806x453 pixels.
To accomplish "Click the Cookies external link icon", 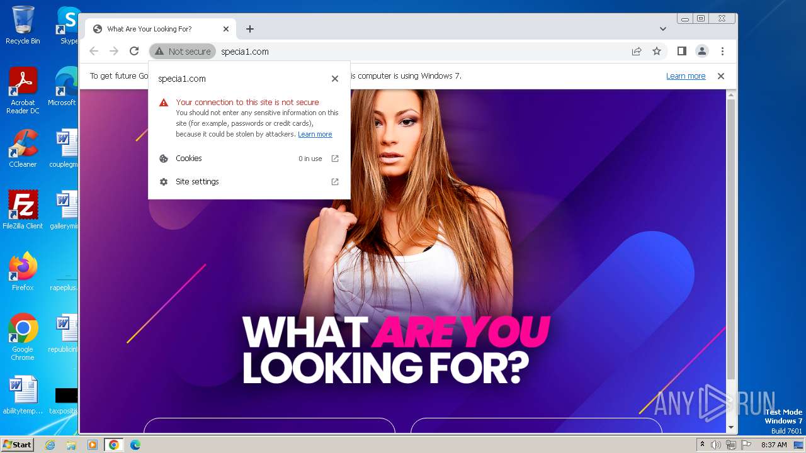I will pos(335,159).
